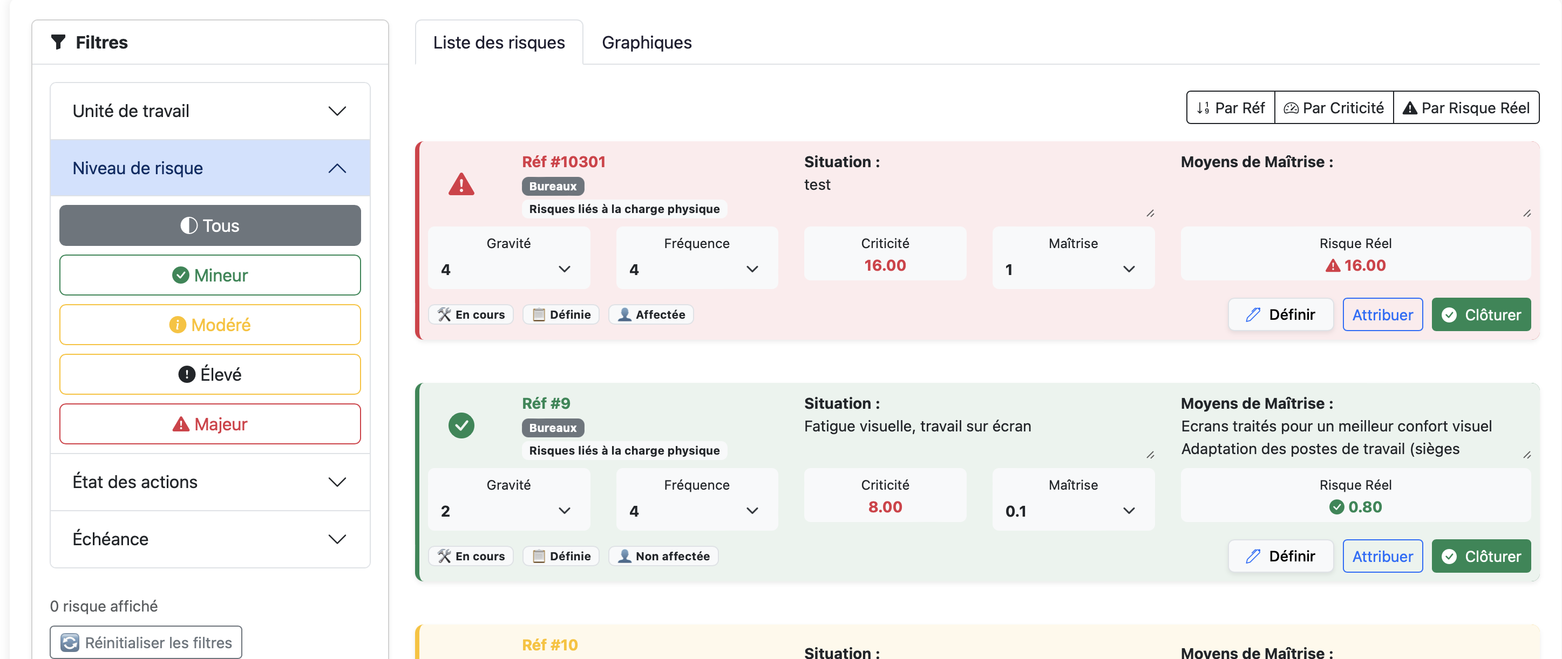
Task: Open Maîtrise dropdown of Réf #9
Action: click(x=1072, y=511)
